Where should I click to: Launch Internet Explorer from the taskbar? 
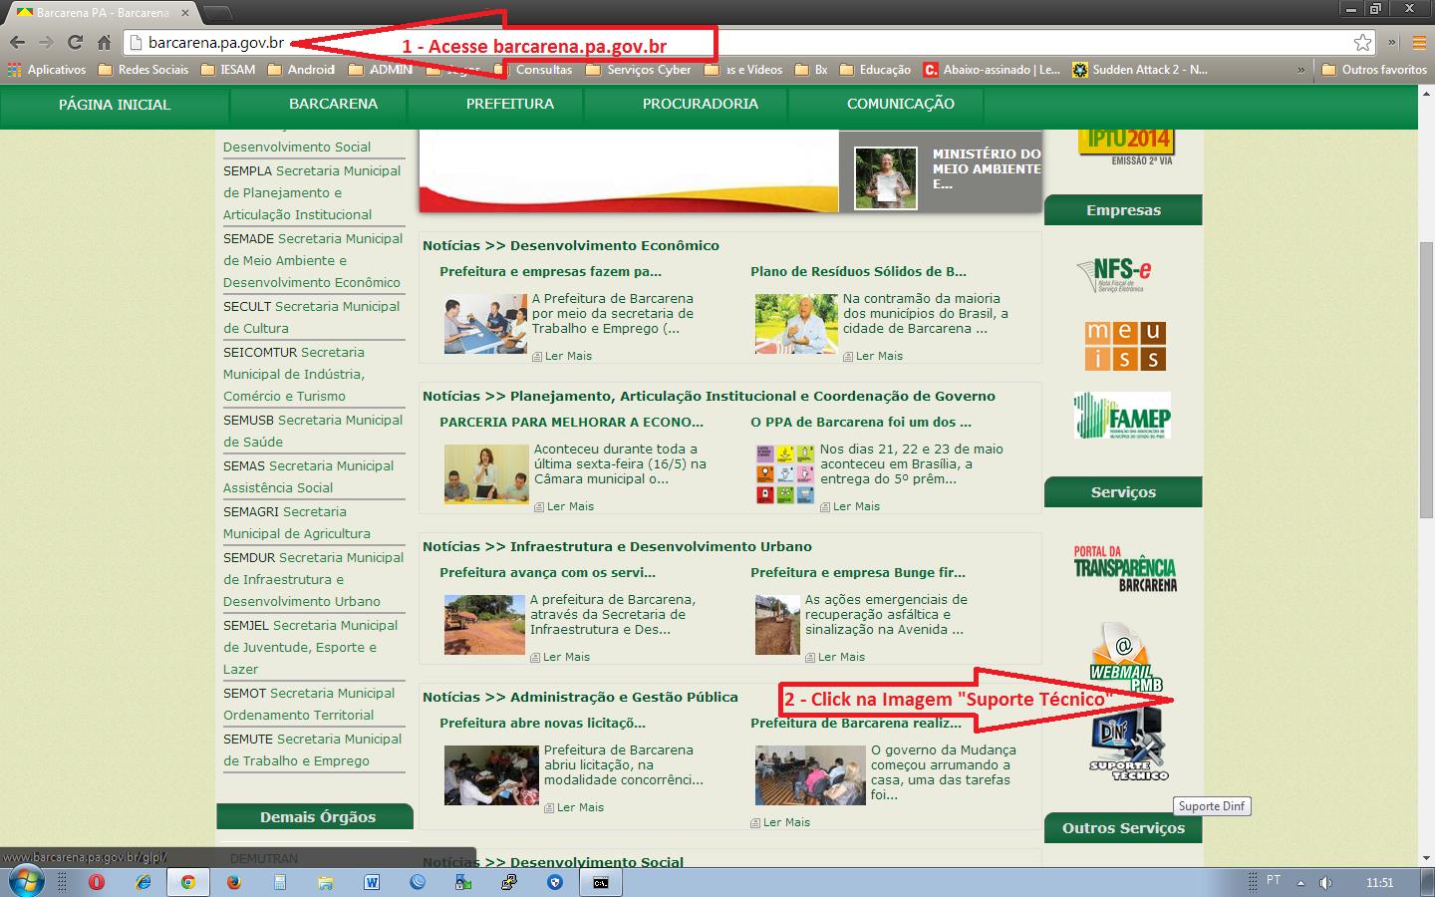pos(143,882)
